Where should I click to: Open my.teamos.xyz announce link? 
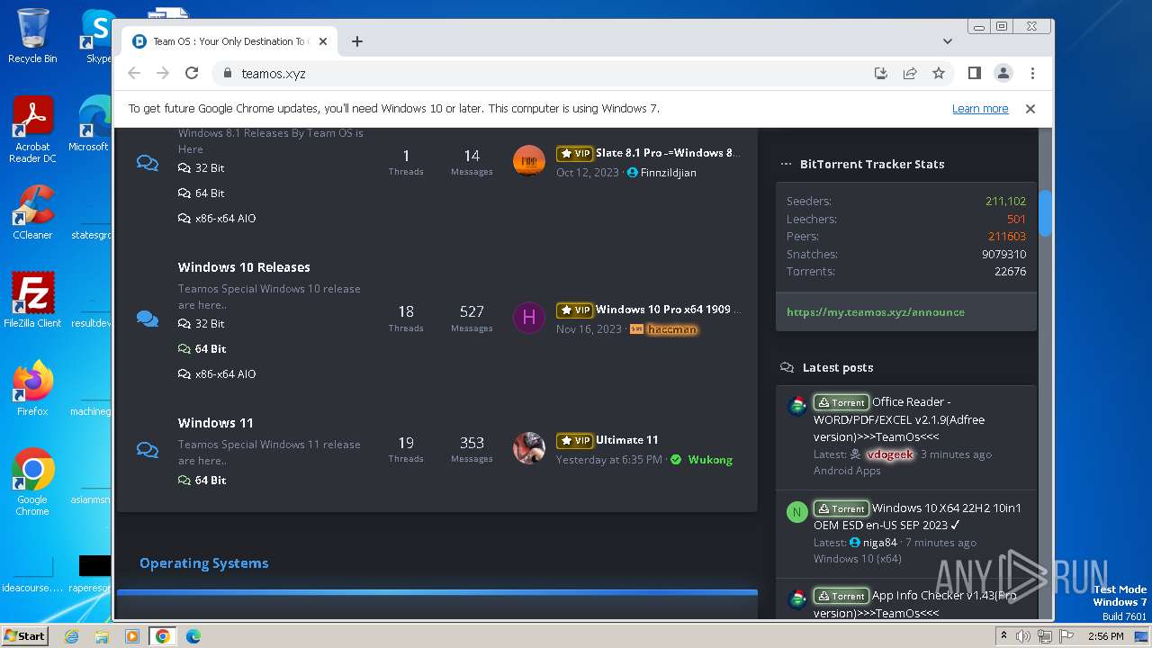(876, 312)
